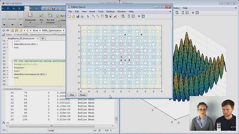239x134 pixels.
Task: Click the Command Window vertical scrollbar thumb
Action: [x=116, y=118]
